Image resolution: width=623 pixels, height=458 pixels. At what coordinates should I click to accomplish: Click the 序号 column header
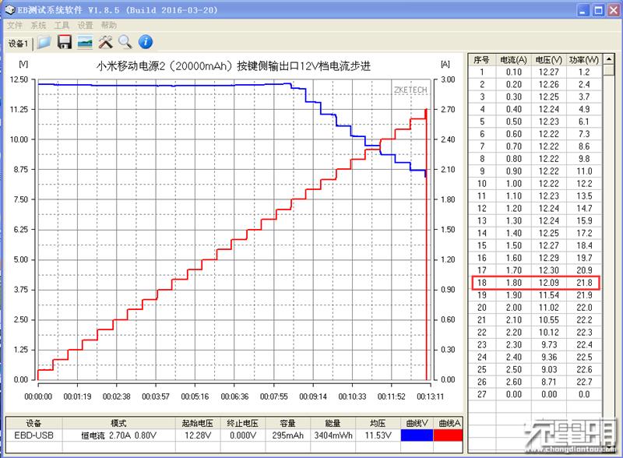[x=481, y=60]
